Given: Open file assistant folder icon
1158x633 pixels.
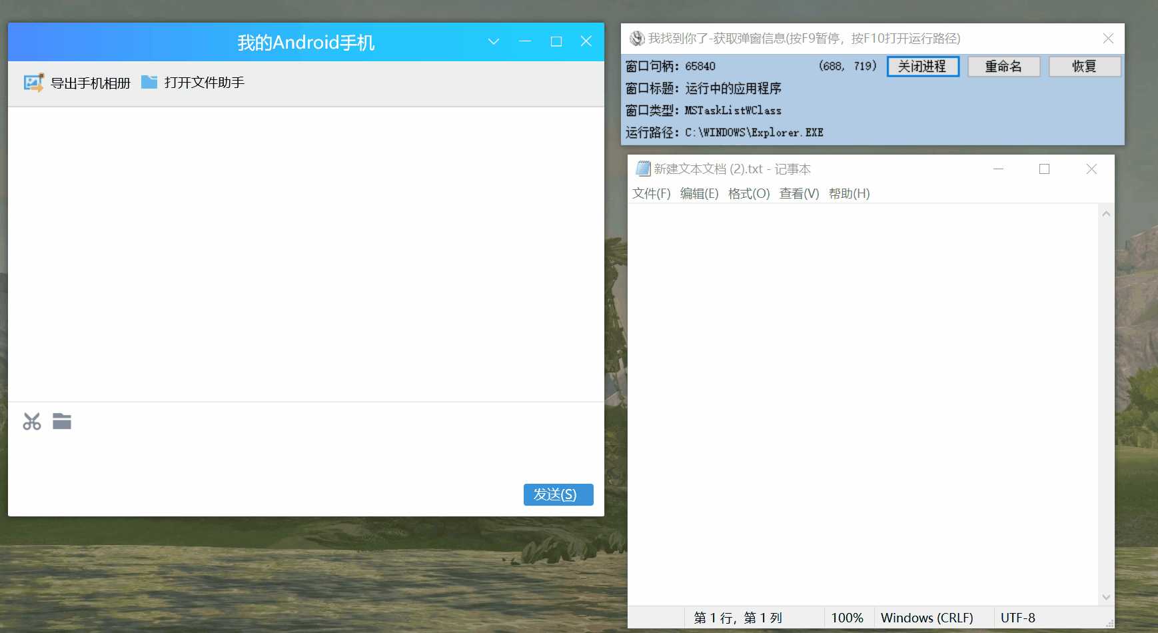Looking at the screenshot, I should pyautogui.click(x=149, y=82).
